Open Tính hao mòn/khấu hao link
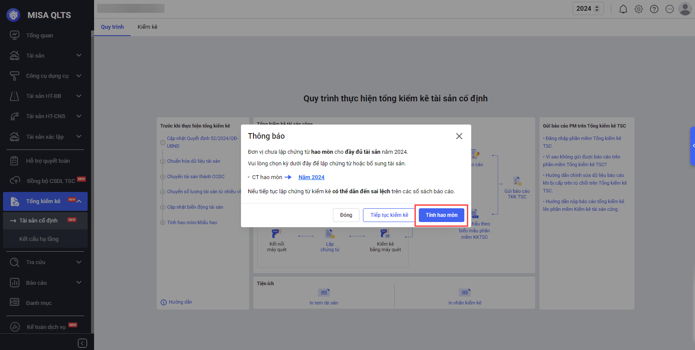This screenshot has height=350, width=695. coord(192,222)
